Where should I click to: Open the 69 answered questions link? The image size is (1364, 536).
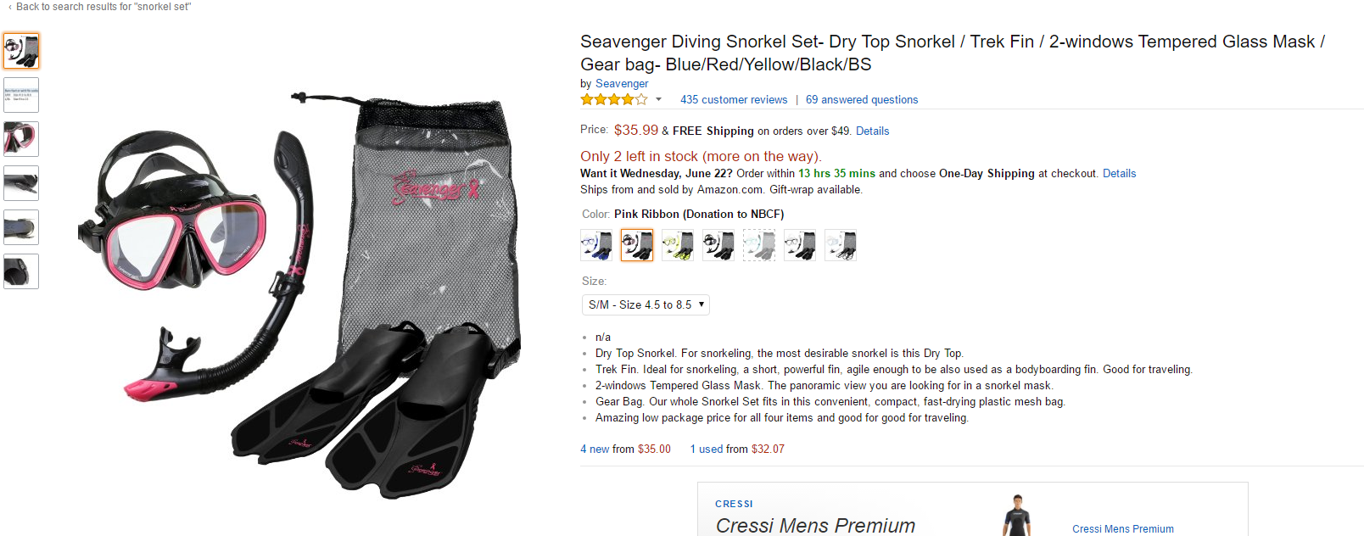pyautogui.click(x=862, y=100)
